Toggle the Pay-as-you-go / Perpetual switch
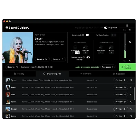The image size is (138, 138). pyautogui.click(x=106, y=28)
